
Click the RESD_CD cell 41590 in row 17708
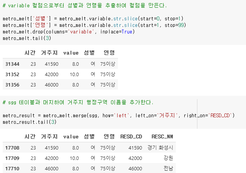point(135,148)
